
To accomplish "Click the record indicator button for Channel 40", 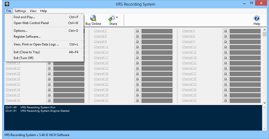I will (x=49, y=101).
